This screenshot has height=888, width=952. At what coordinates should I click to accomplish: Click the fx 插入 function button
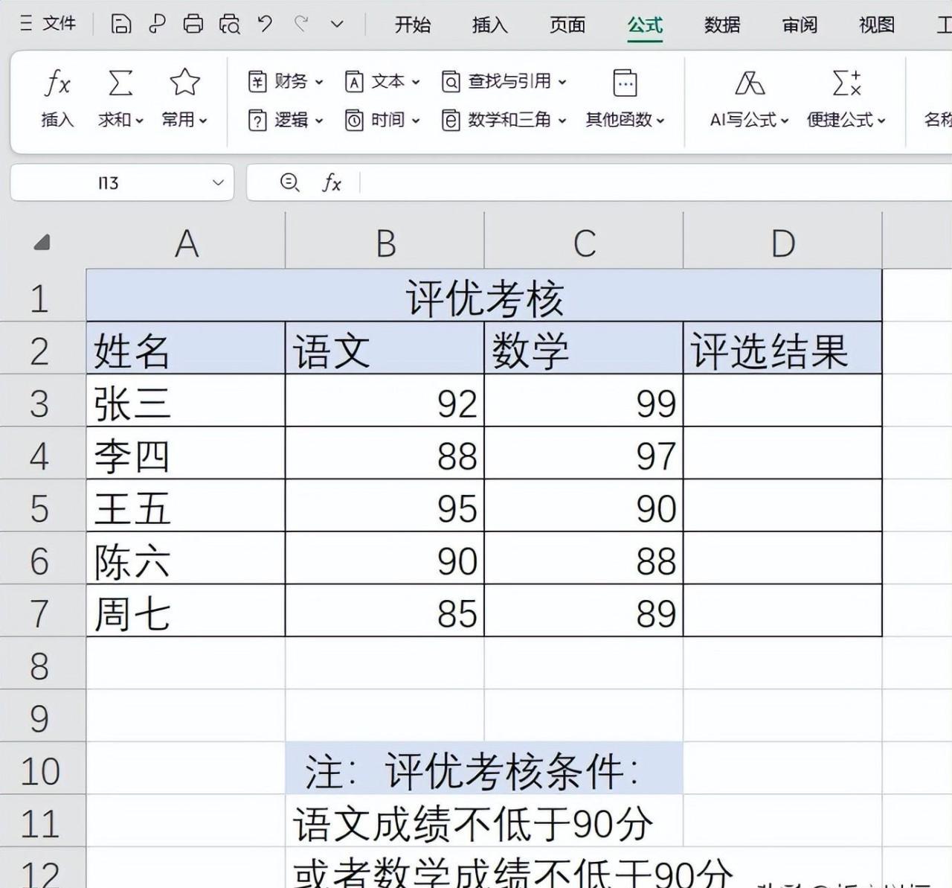pos(58,98)
